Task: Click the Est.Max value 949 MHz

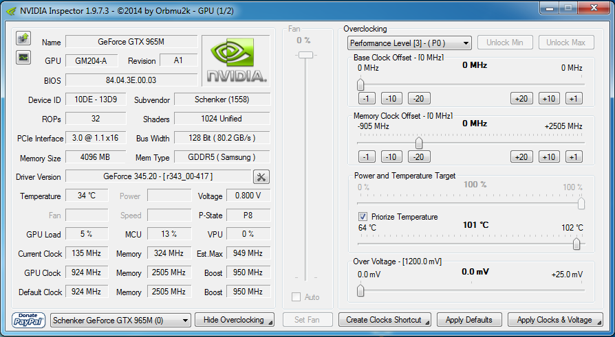Action: pos(248,253)
